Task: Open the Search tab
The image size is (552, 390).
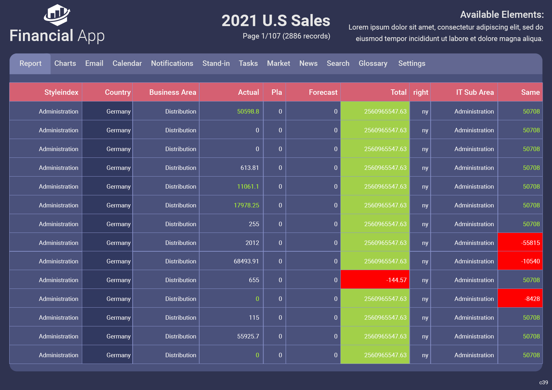Action: (338, 63)
